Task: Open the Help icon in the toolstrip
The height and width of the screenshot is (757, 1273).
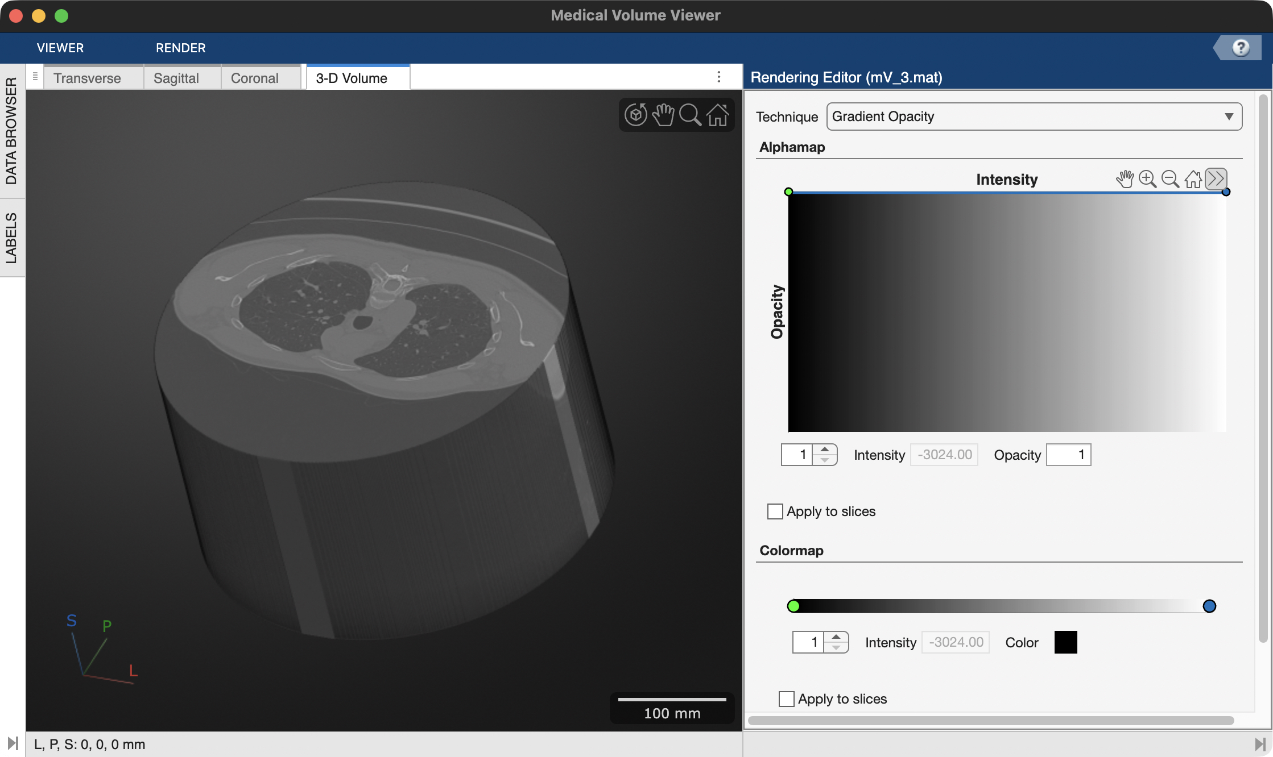Action: pos(1240,48)
